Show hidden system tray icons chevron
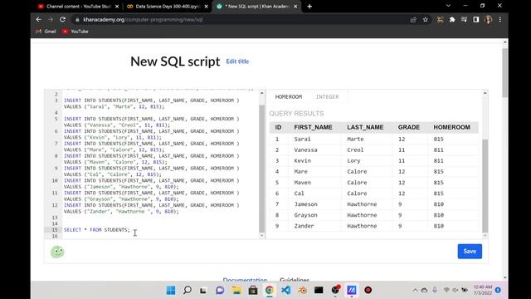This screenshot has width=531, height=299. point(415,290)
